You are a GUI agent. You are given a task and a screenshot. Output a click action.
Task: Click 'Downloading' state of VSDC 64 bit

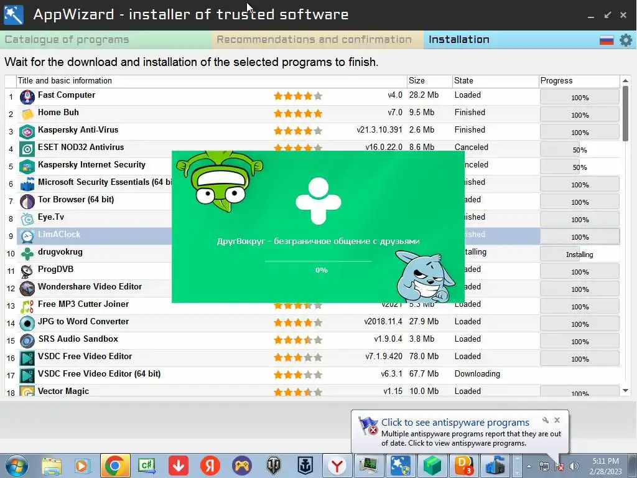(477, 373)
